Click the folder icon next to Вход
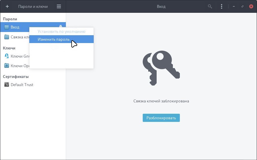The width and height of the screenshot is (257, 160). (x=7, y=27)
